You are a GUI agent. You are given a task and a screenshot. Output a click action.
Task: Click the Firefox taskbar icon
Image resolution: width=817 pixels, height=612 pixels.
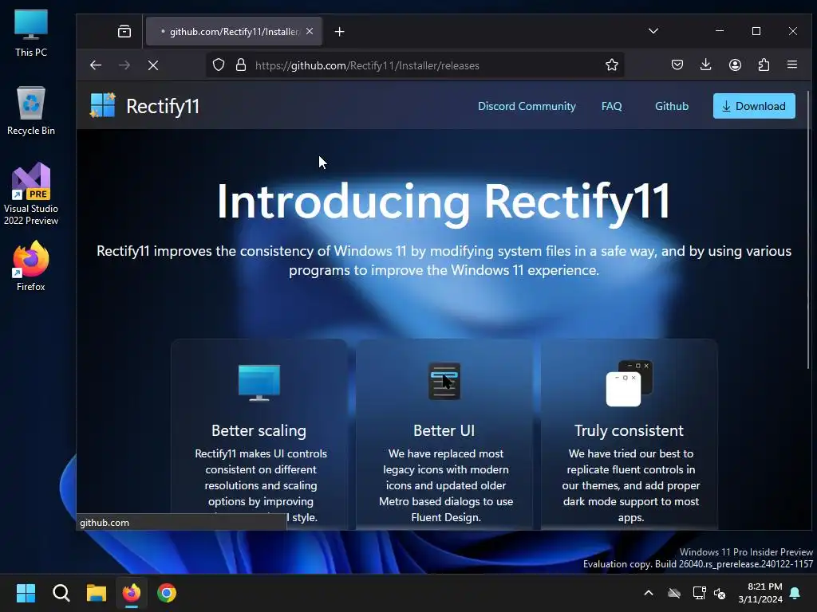tap(132, 593)
